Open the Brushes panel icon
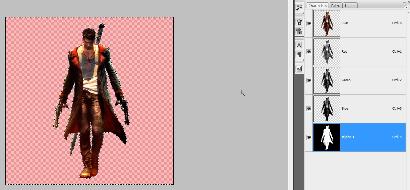This screenshot has width=410, height=190. tap(299, 22)
